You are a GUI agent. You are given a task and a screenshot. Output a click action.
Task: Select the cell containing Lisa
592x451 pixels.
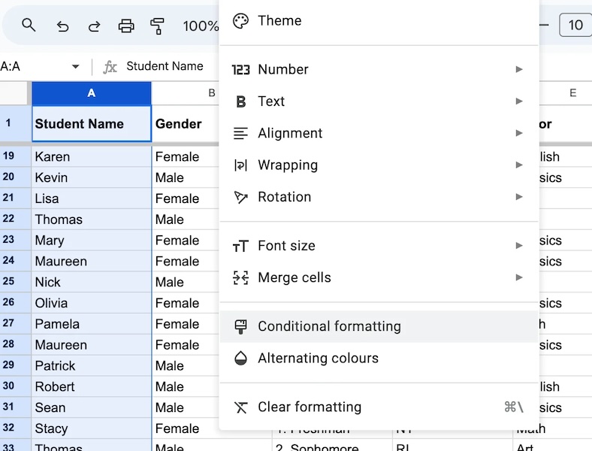point(92,198)
